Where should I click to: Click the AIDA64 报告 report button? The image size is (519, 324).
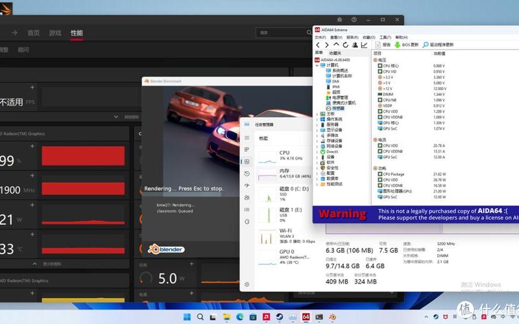383,45
